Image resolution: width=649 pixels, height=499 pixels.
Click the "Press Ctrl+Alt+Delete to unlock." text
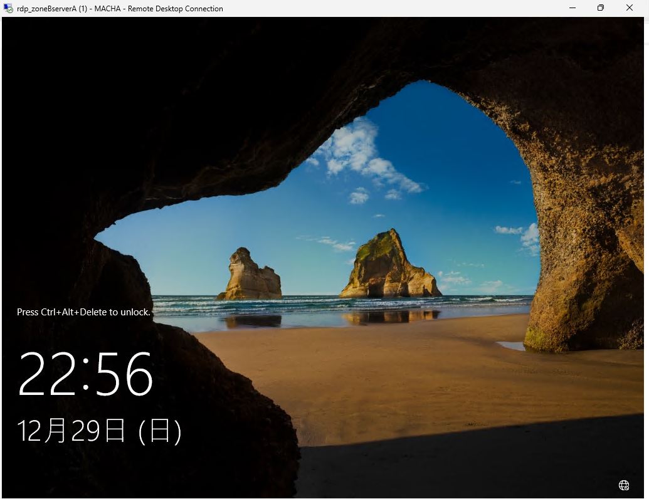click(x=83, y=312)
